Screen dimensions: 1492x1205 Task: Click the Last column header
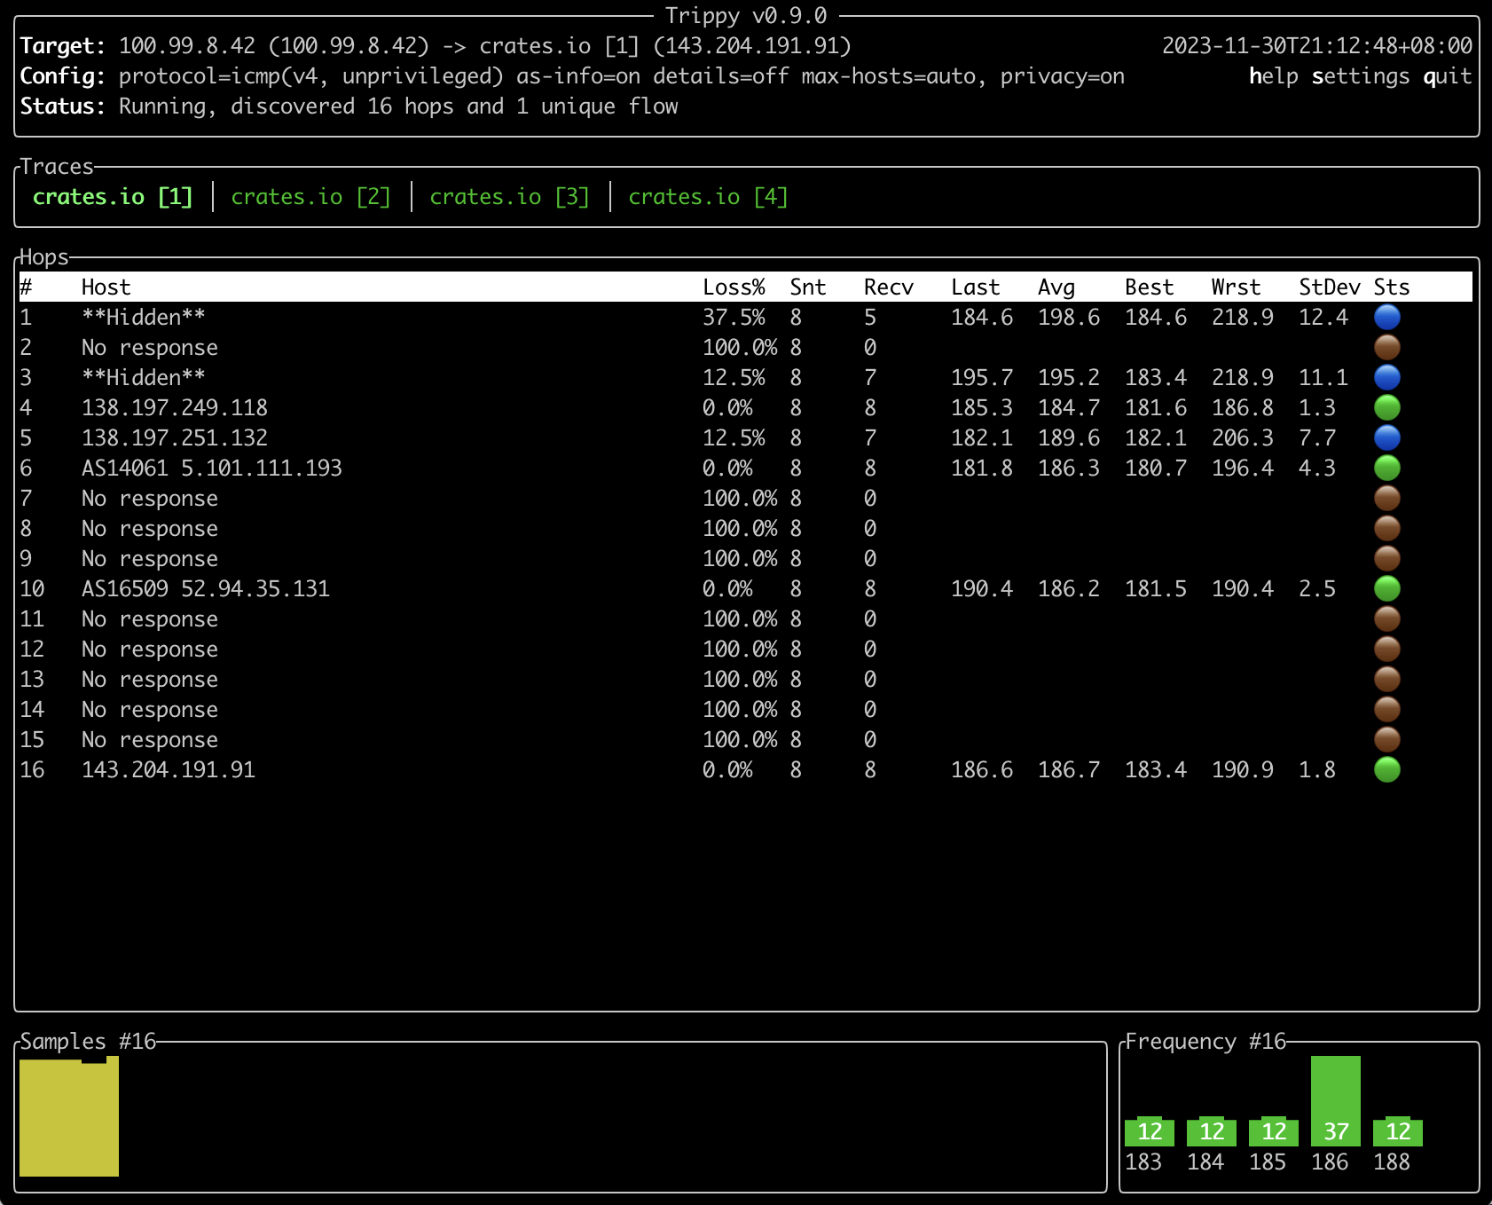coord(975,287)
